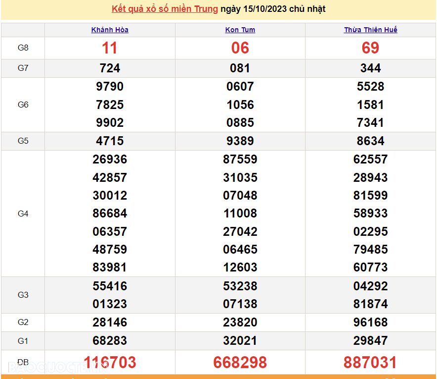The image size is (437, 379).
Task: Click Kon Tum G5 number 9389
Action: point(240,141)
